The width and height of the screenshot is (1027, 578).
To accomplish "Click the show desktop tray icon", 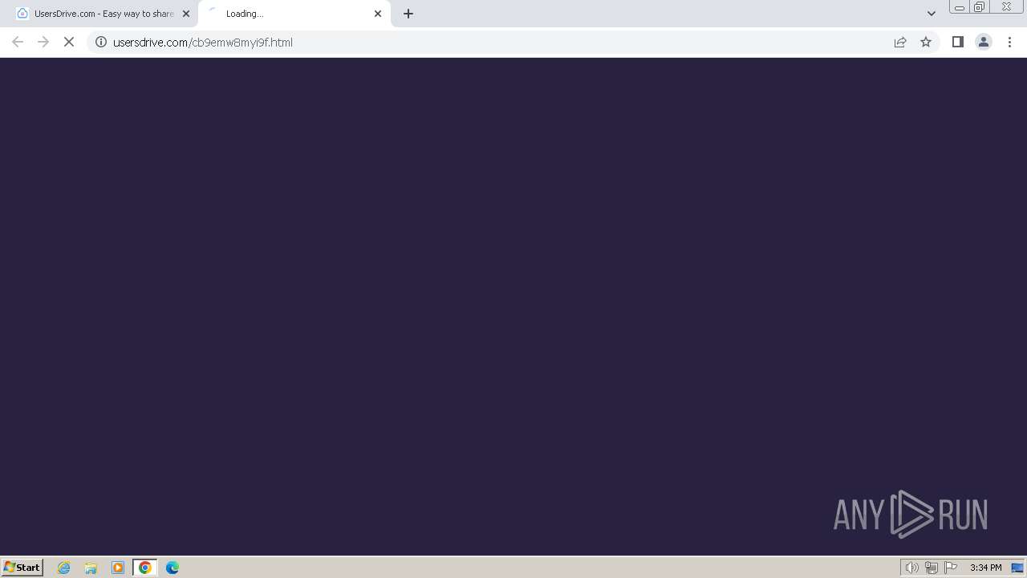I will pos(1017,568).
